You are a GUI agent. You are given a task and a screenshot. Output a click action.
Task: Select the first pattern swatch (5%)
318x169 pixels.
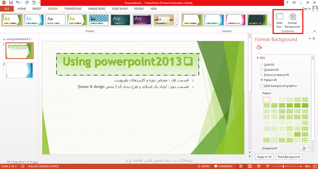pos(267,99)
